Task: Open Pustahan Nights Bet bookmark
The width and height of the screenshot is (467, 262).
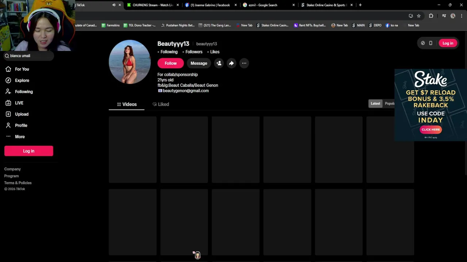Action: 178,25
